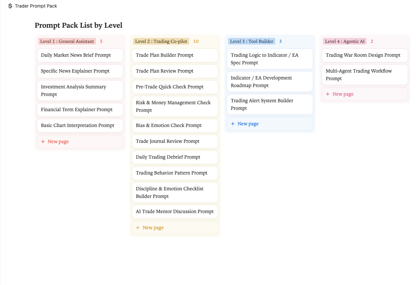417x285 pixels.
Task: Open Daily Market News Brief Prompt card
Action: 80,55
